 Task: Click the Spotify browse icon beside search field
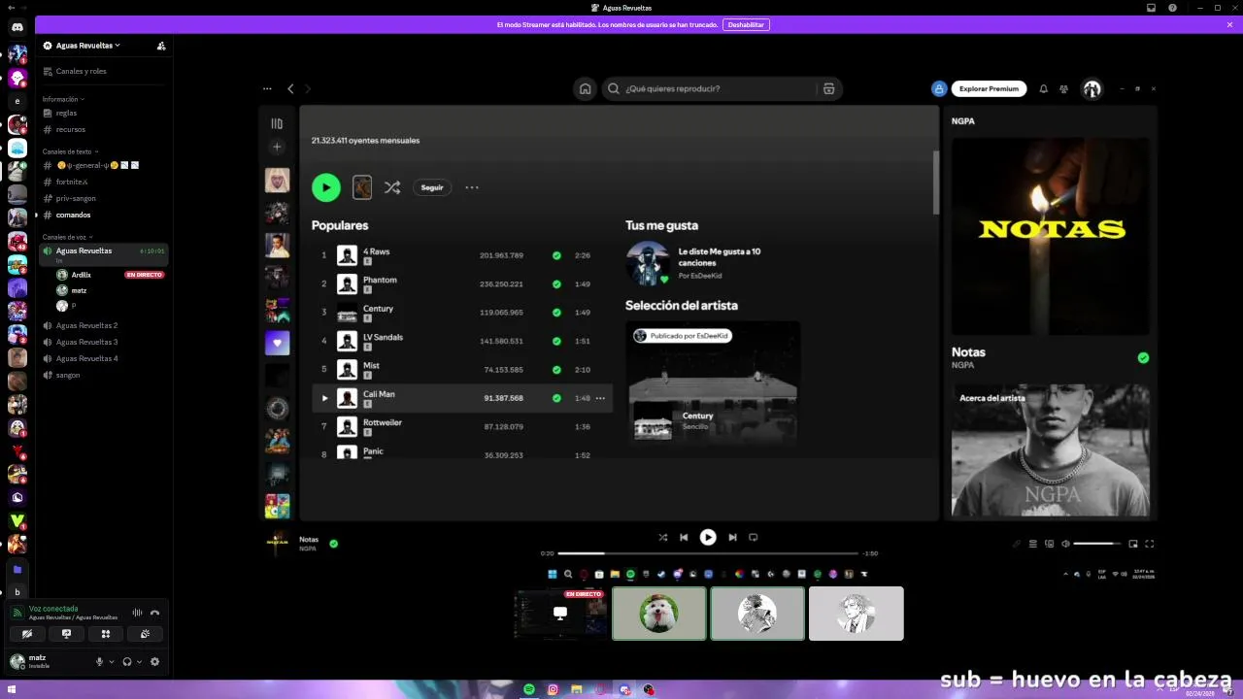[828, 88]
